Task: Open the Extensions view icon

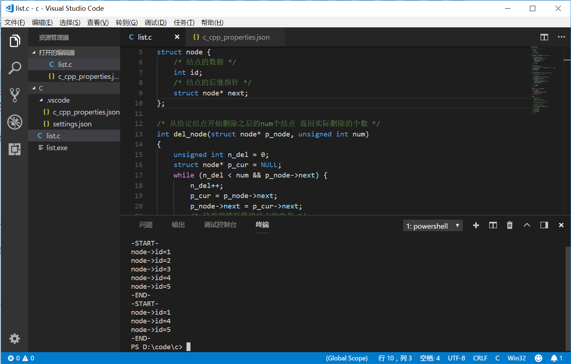Action: pyautogui.click(x=15, y=149)
